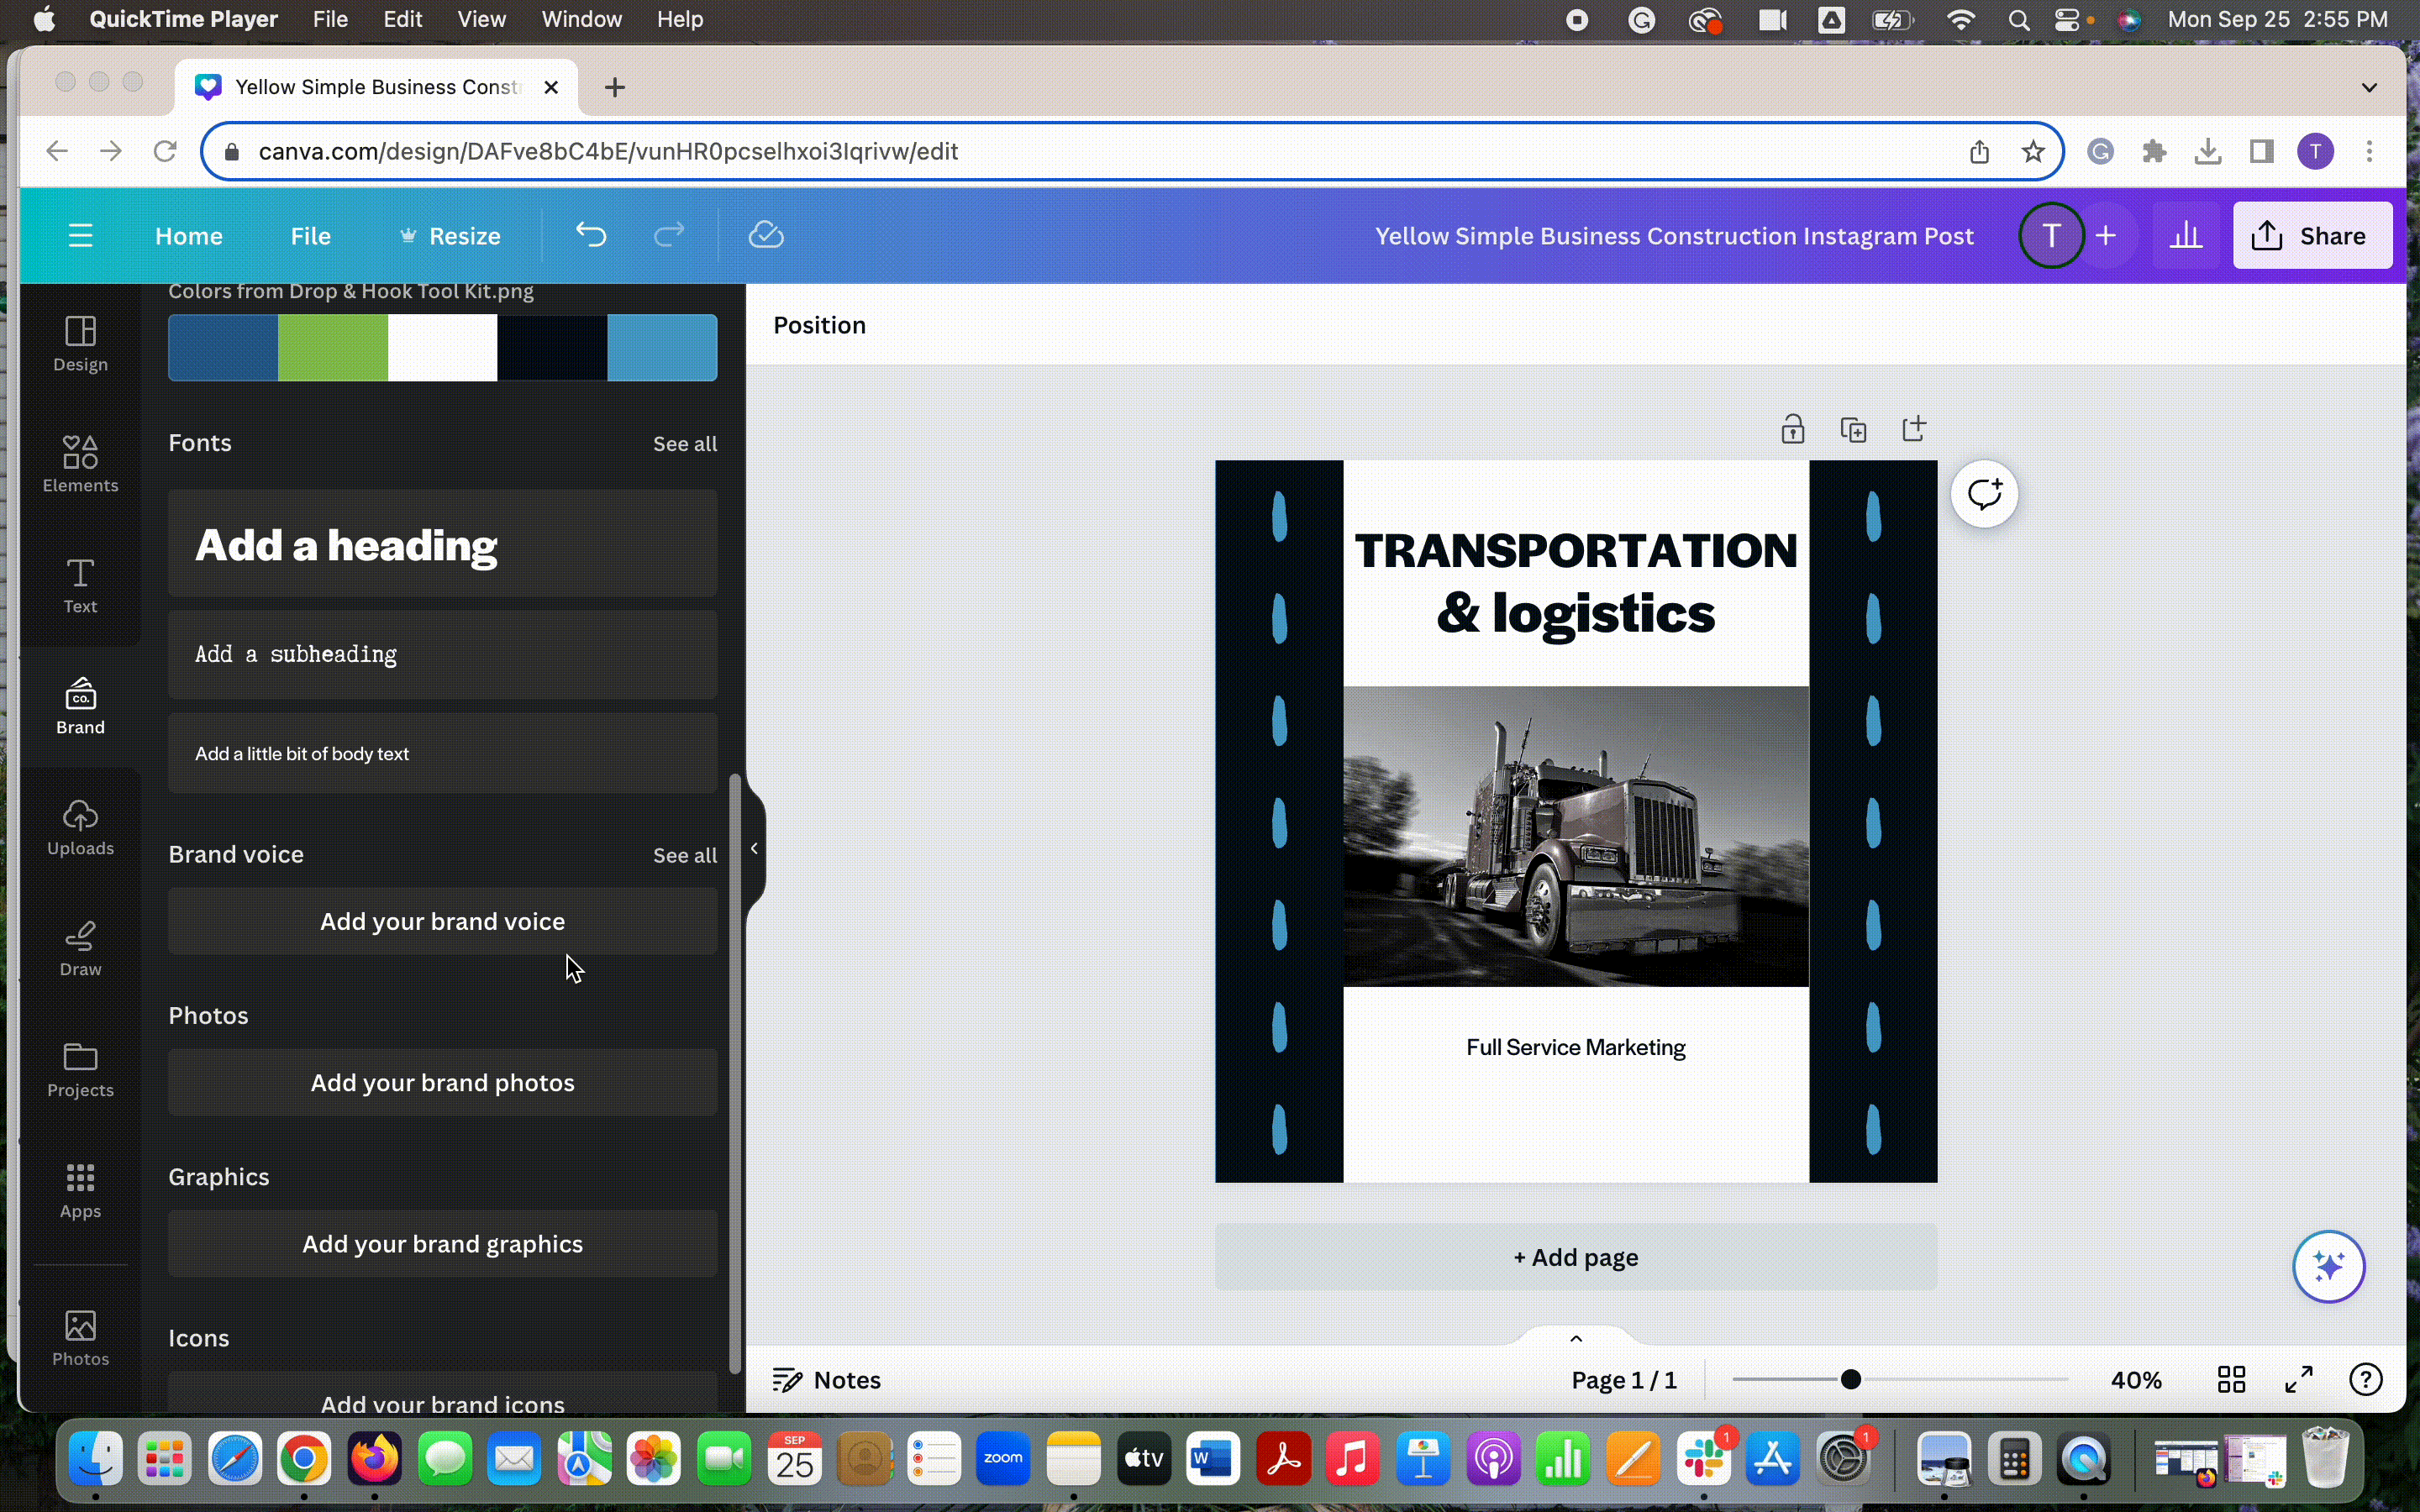Open the Elements panel
Screen dimensions: 2420x1512
point(80,464)
